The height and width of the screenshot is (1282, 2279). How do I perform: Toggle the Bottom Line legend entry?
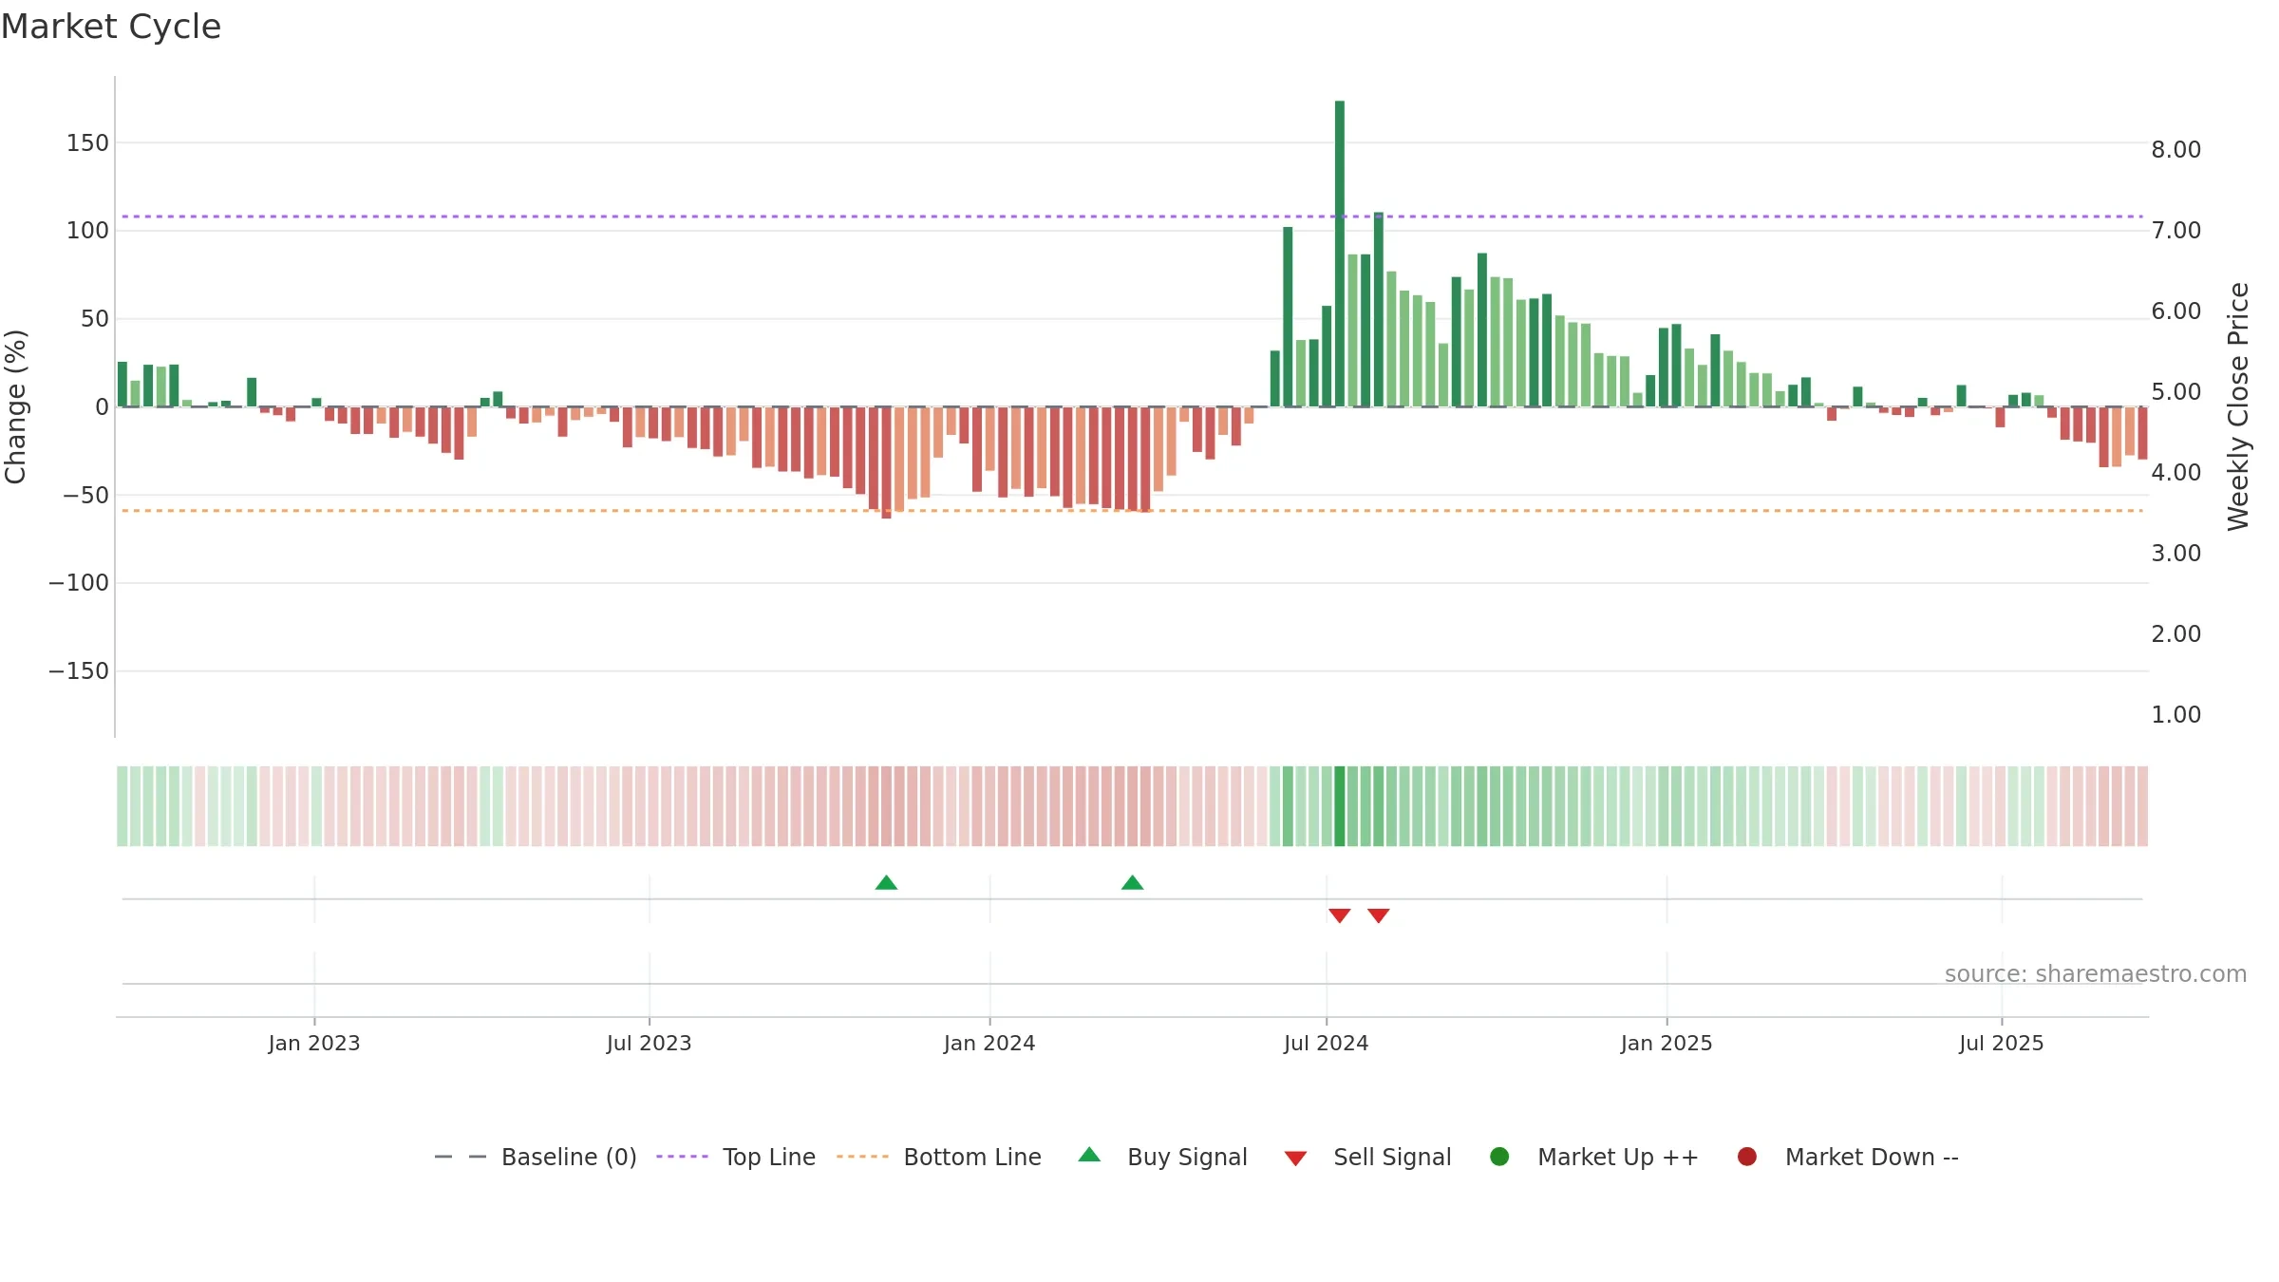pyautogui.click(x=939, y=1157)
